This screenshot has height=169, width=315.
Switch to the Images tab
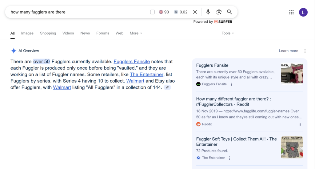tap(27, 33)
